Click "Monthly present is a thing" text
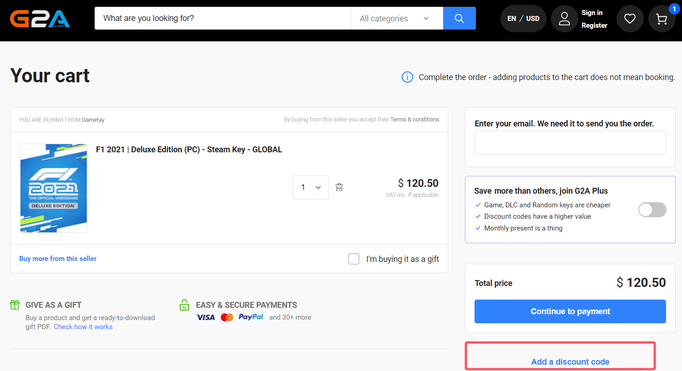682x371 pixels. coord(523,228)
